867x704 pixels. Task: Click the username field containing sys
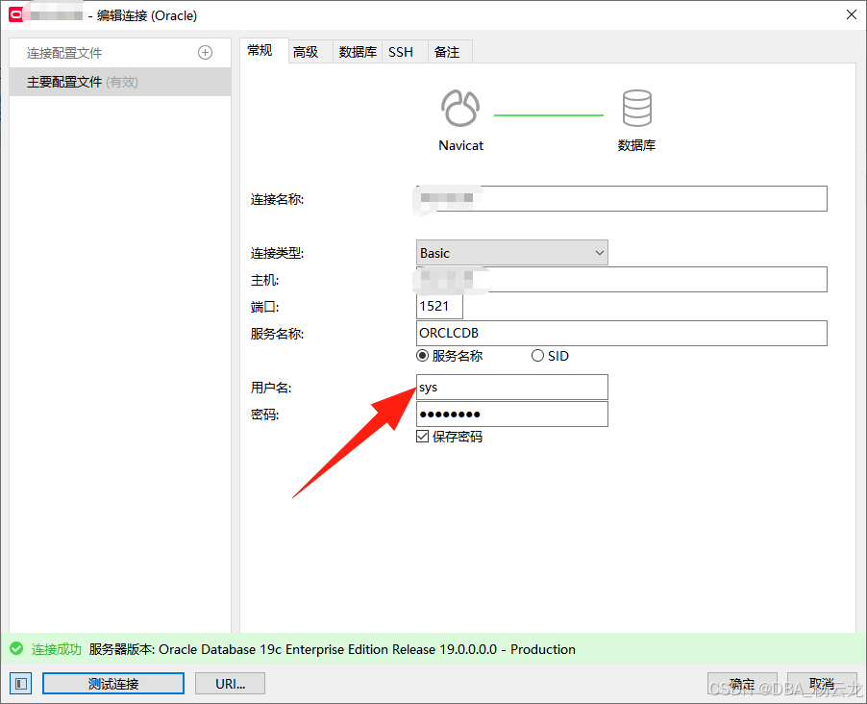(512, 387)
